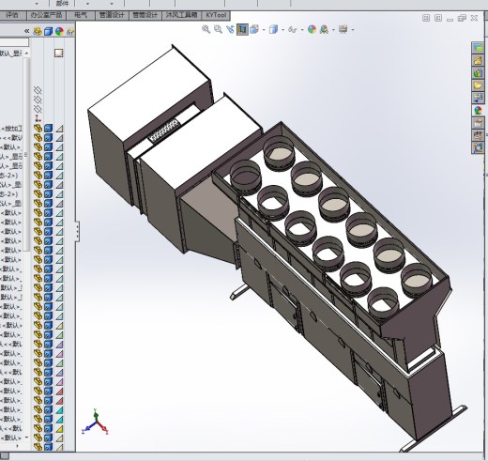
Task: Select the Zoom to Area tool
Action: (218, 29)
